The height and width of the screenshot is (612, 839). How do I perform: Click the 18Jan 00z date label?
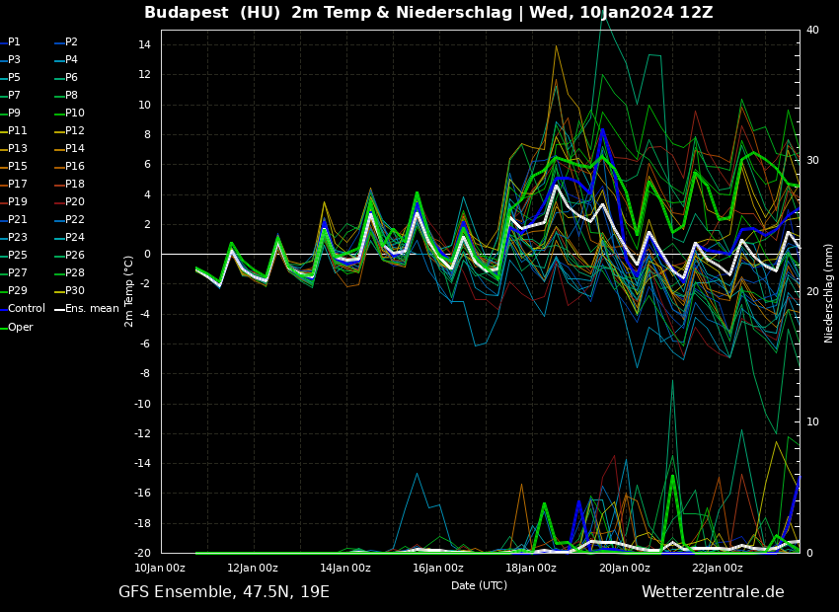tap(531, 569)
